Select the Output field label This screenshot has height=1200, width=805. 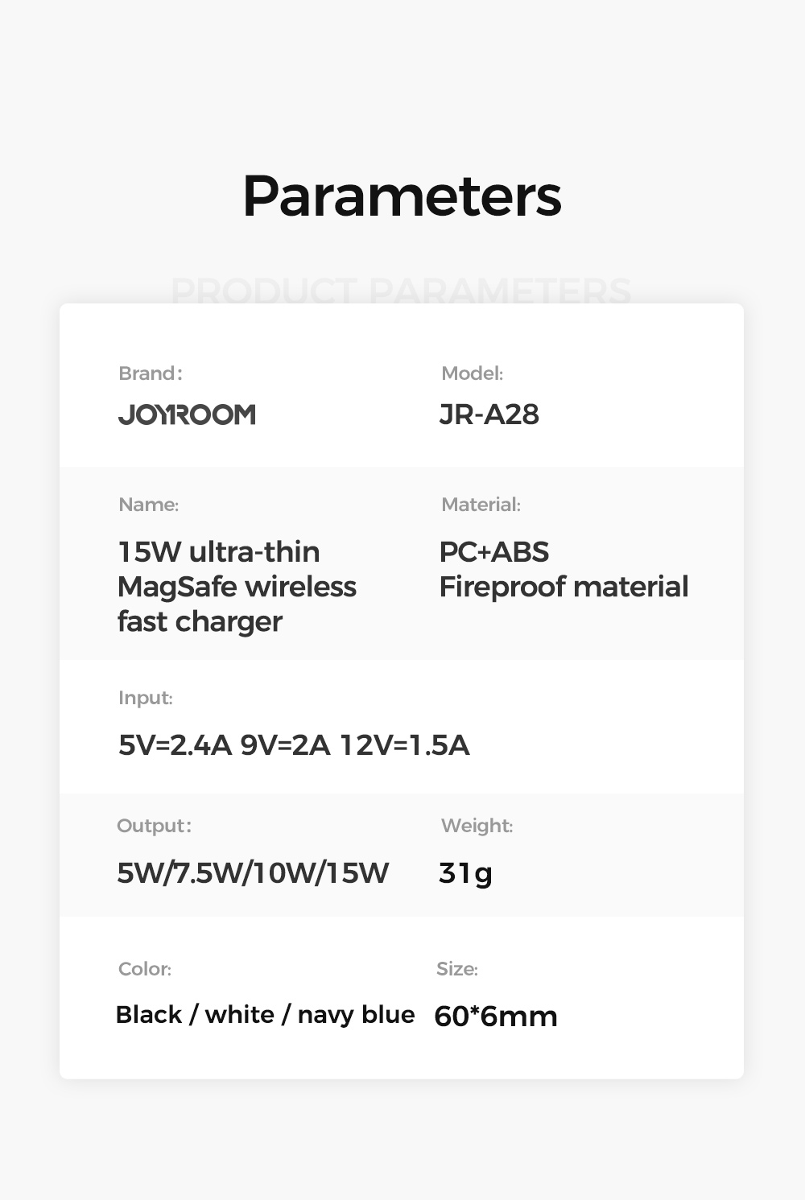154,826
